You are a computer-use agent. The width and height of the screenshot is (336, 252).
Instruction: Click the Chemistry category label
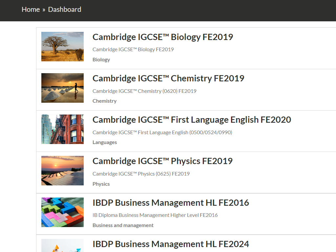coord(104,101)
